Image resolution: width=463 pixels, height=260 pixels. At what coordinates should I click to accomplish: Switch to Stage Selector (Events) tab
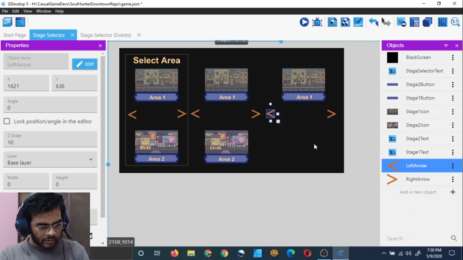coord(105,35)
